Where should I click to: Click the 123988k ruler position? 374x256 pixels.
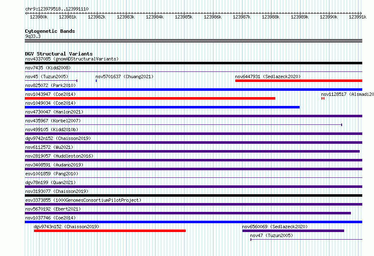(x=271, y=17)
